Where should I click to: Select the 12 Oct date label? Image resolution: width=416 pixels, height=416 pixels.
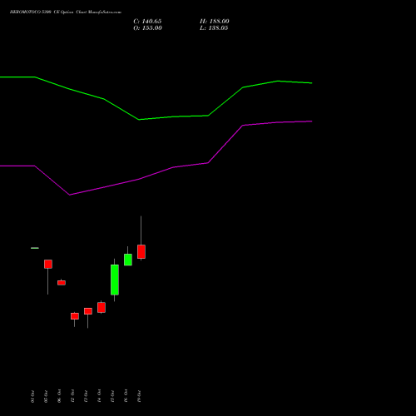[72, 396]
